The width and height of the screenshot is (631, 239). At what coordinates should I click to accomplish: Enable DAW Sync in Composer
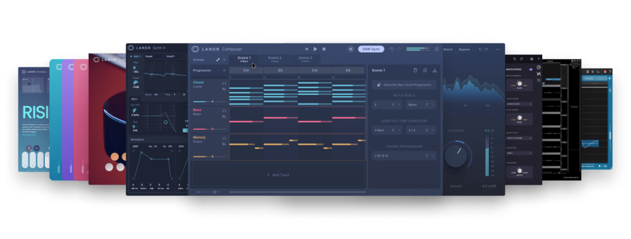(x=371, y=49)
